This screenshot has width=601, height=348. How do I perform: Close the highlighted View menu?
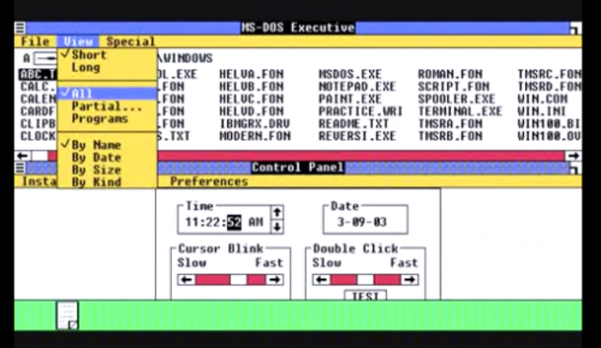coord(78,41)
